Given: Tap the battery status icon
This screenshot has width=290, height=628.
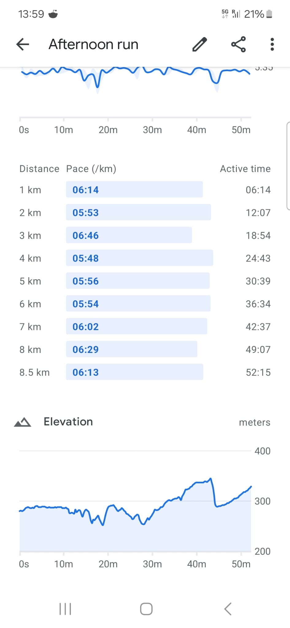Looking at the screenshot, I should (269, 14).
